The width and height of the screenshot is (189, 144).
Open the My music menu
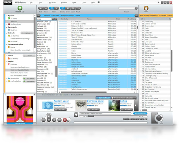(52, 2)
